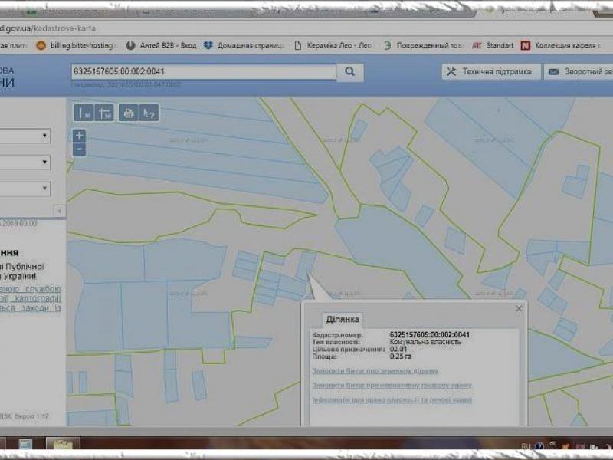
Task: Click the magnifier search button
Action: pyautogui.click(x=349, y=71)
